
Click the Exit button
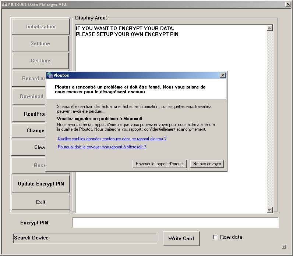(x=40, y=202)
